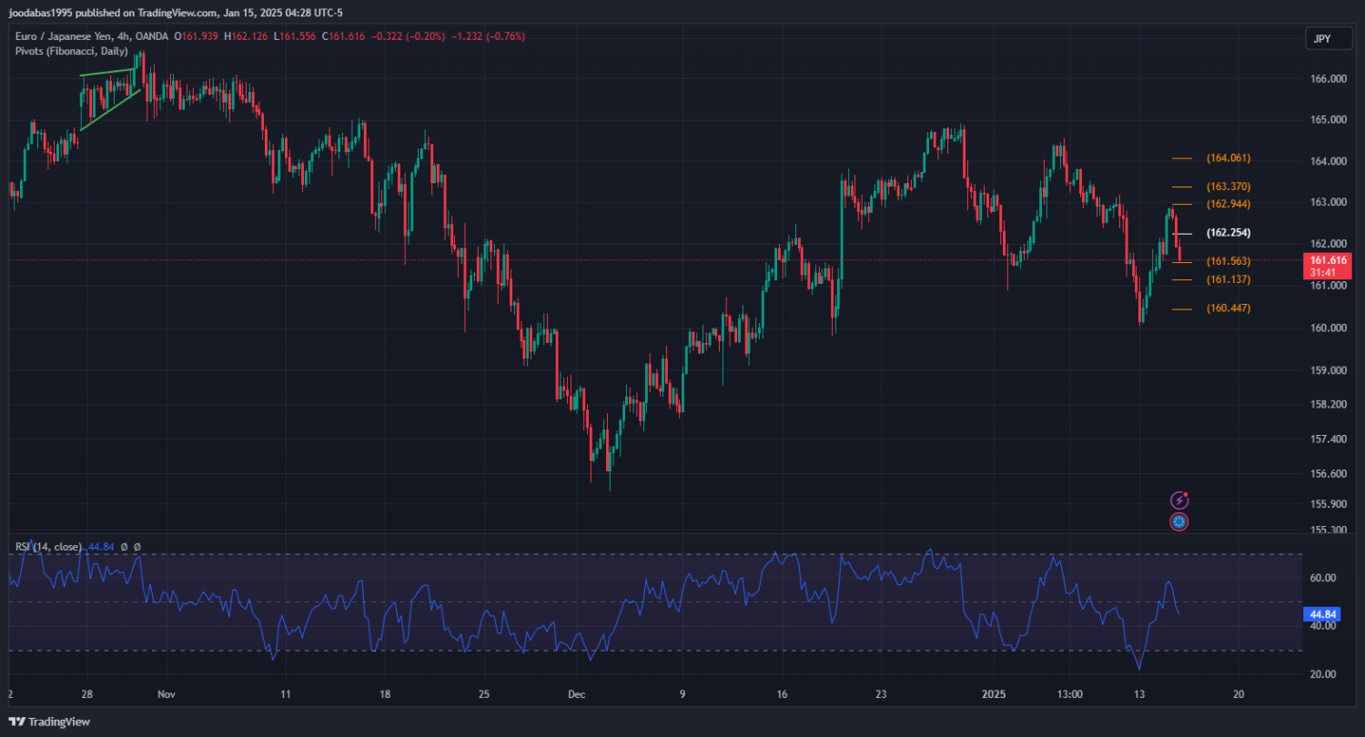Select the Pivots (Fibonacci, Daily) indicator label

(x=71, y=51)
